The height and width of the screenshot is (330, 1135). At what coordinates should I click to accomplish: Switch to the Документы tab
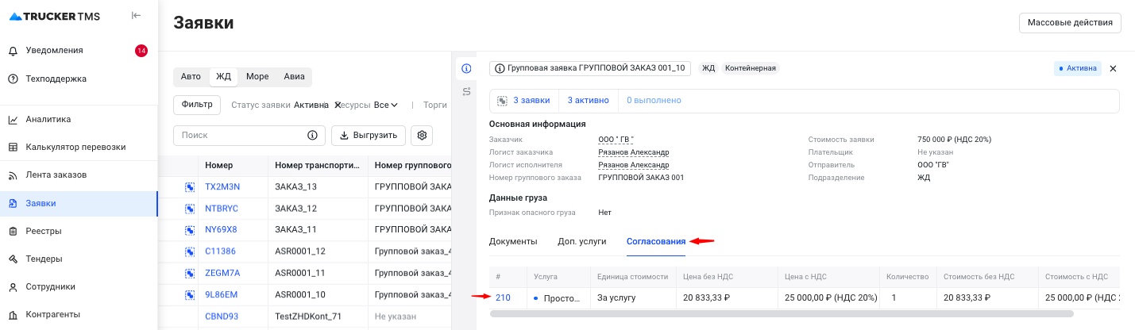(x=513, y=241)
